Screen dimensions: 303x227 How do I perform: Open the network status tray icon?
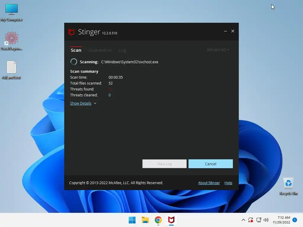point(259,220)
